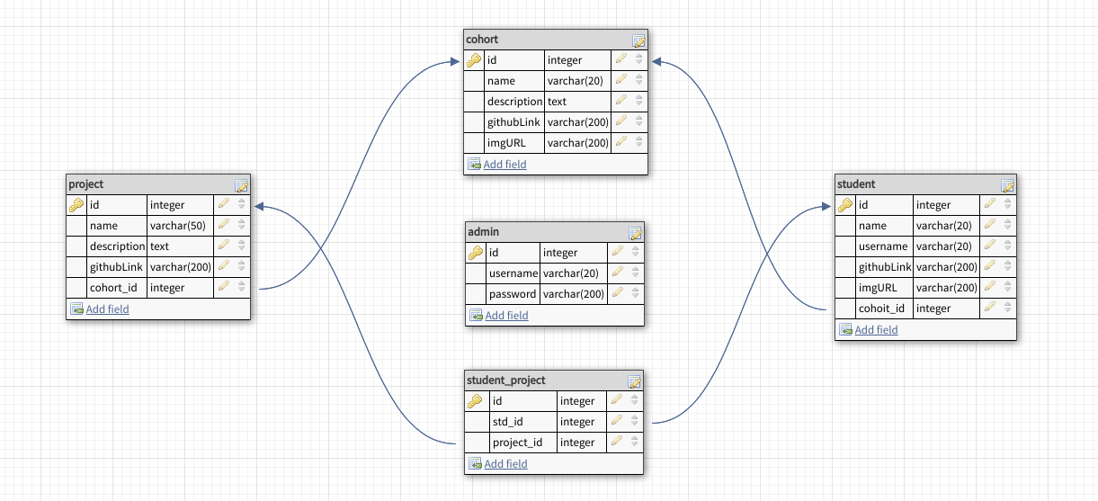This screenshot has height=501, width=1098.
Task: Click the varchar(200) type of admin password
Action: (x=574, y=294)
